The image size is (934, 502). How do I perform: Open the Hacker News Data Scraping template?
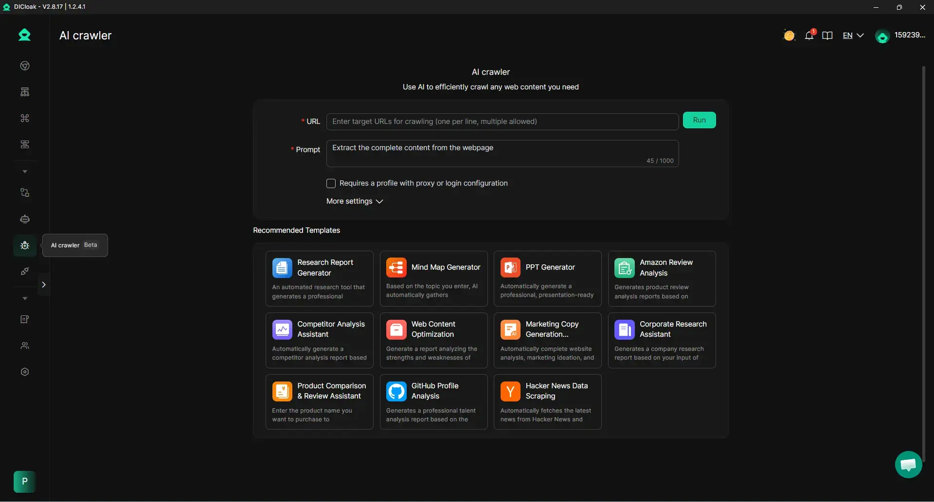pos(547,402)
